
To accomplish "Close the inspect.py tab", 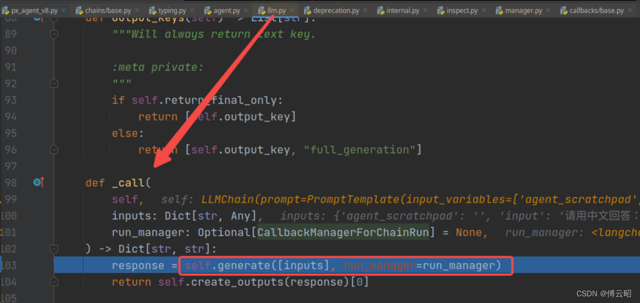I will point(484,10).
